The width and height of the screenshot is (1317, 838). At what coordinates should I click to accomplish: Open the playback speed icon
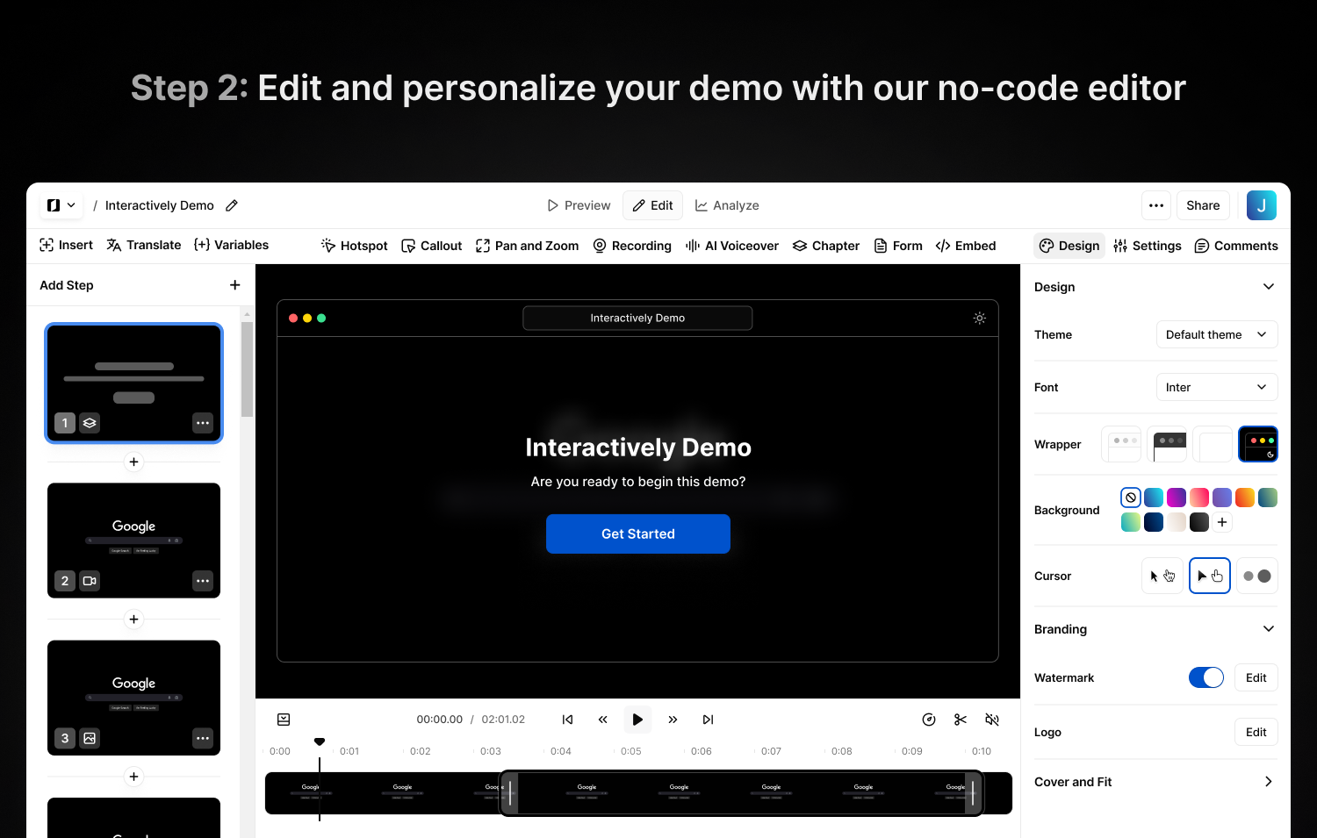929,720
